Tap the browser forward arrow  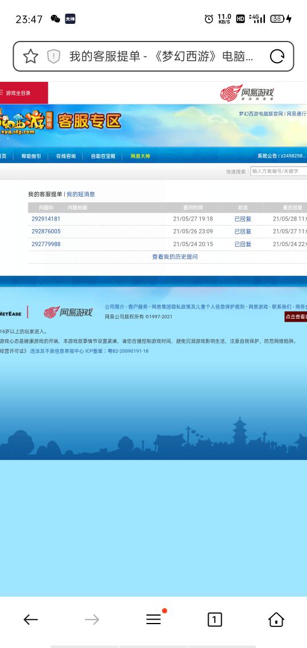click(92, 620)
